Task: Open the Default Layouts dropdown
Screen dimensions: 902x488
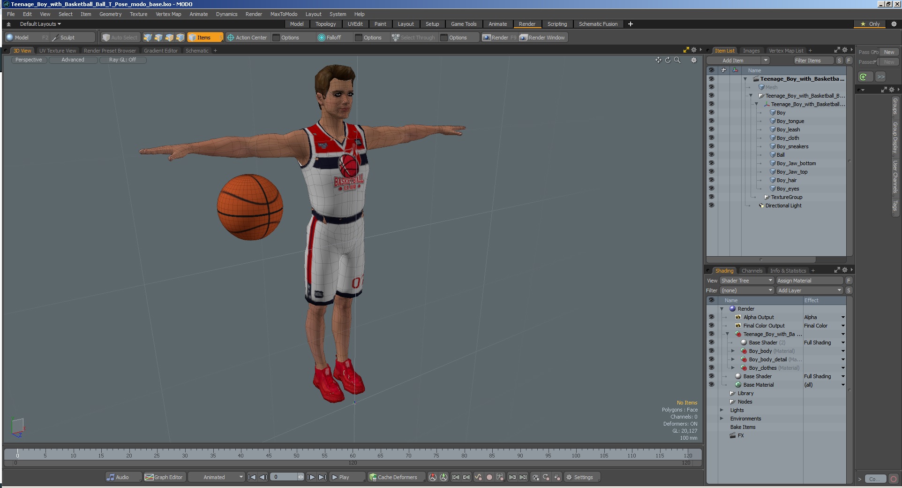Action: 40,24
